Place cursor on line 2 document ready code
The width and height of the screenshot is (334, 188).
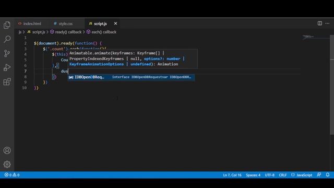tap(68, 43)
